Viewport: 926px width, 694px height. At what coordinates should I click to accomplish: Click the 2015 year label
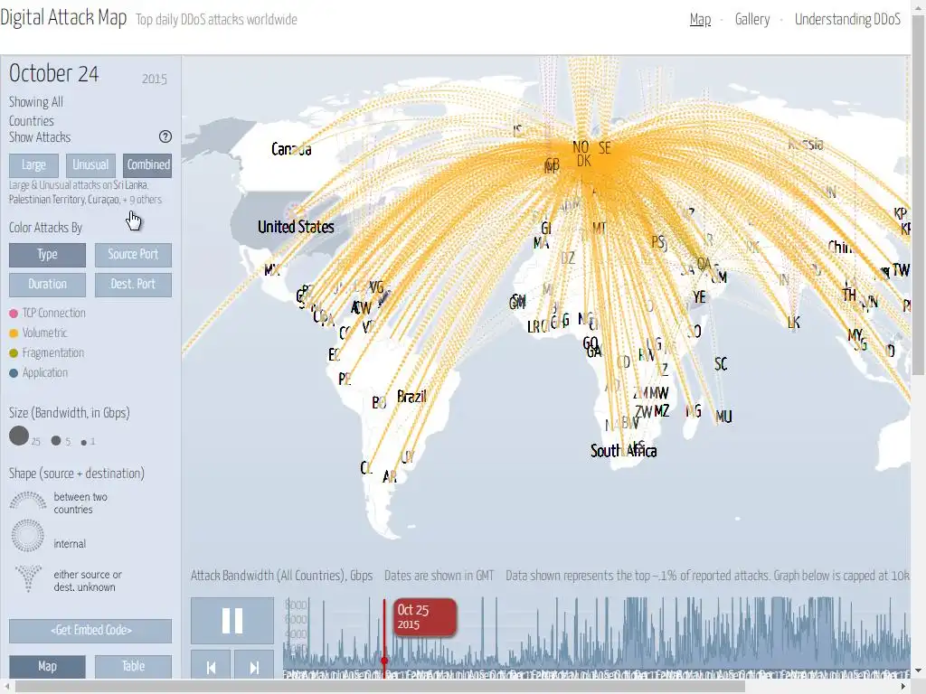[154, 80]
